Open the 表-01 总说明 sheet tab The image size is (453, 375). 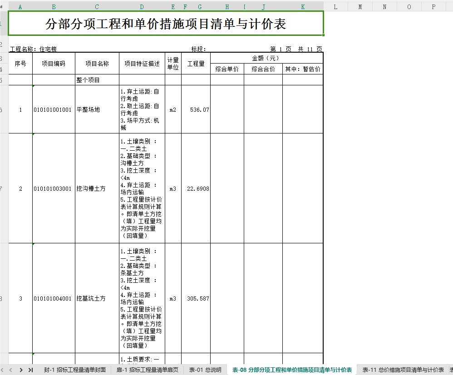coord(205,370)
